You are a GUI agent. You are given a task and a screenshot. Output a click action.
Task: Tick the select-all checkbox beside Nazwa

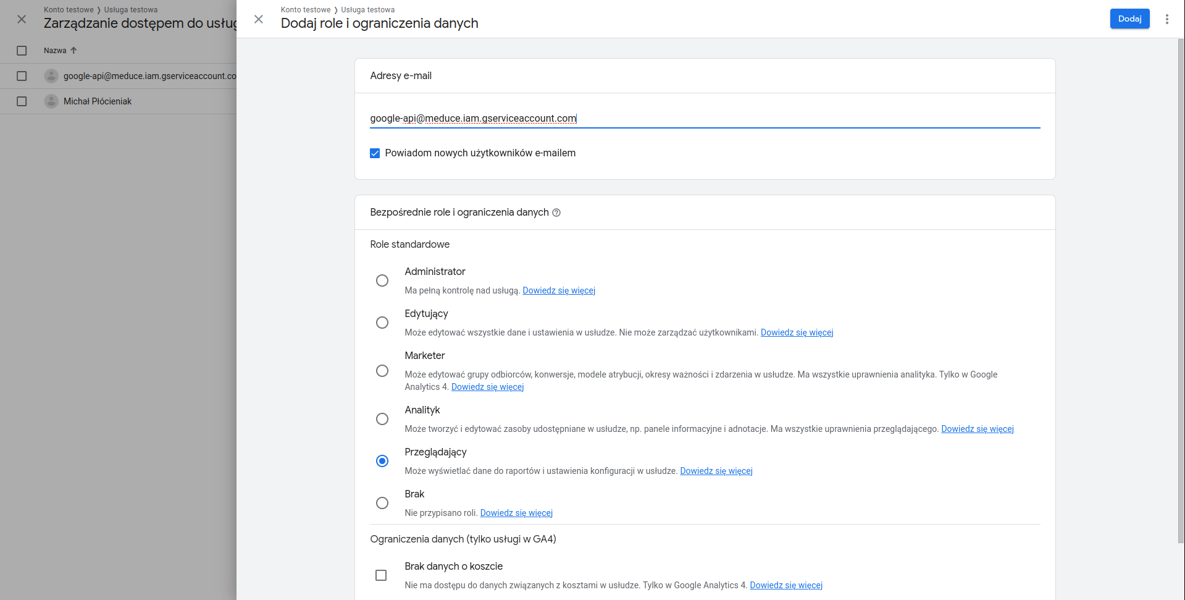tap(22, 51)
